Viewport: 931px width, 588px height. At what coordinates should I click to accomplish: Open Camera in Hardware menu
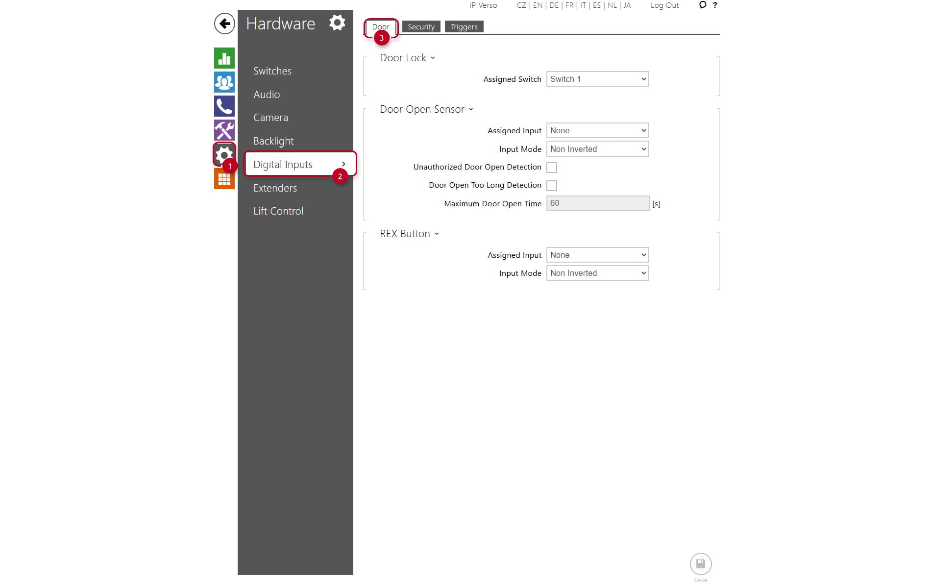270,118
